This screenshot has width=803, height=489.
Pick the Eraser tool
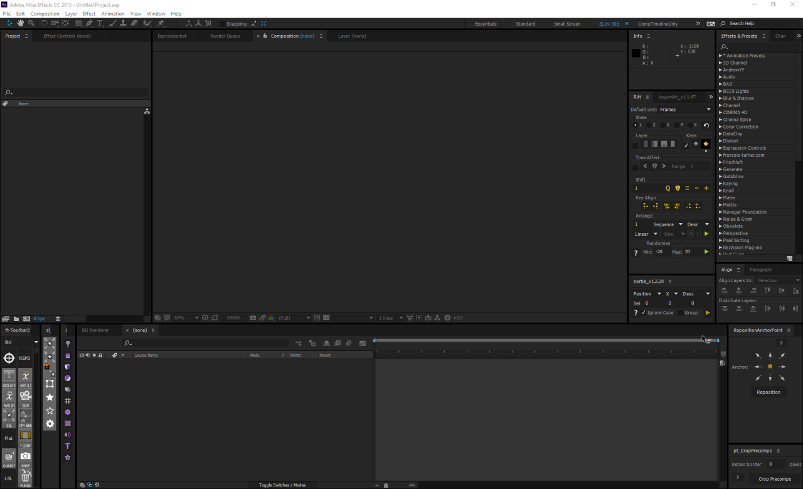134,23
